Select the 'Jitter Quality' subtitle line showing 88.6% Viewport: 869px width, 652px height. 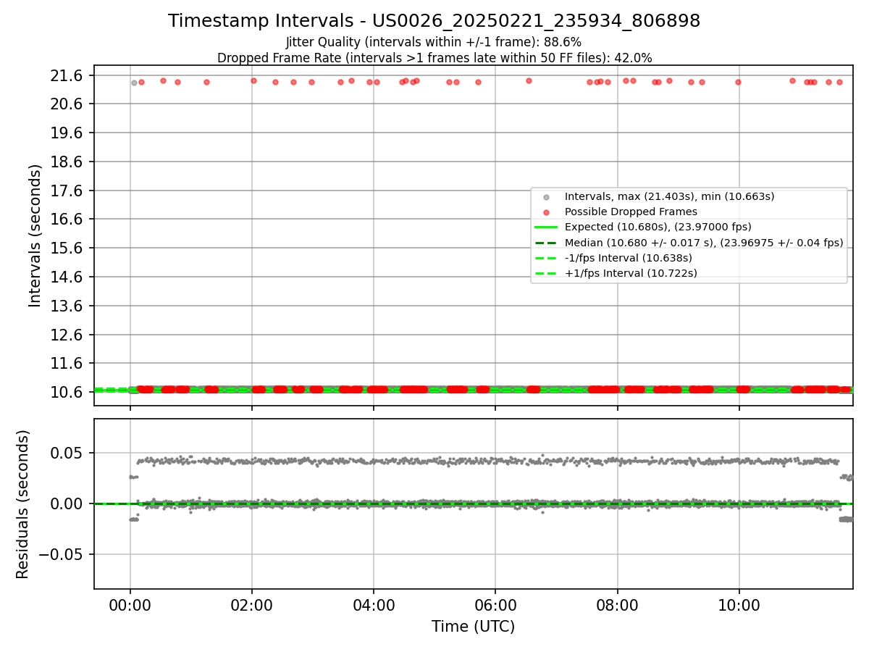[x=434, y=42]
